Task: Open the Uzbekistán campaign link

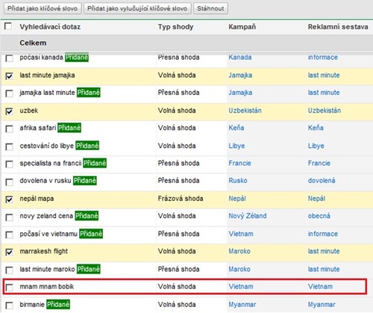Action: point(245,111)
